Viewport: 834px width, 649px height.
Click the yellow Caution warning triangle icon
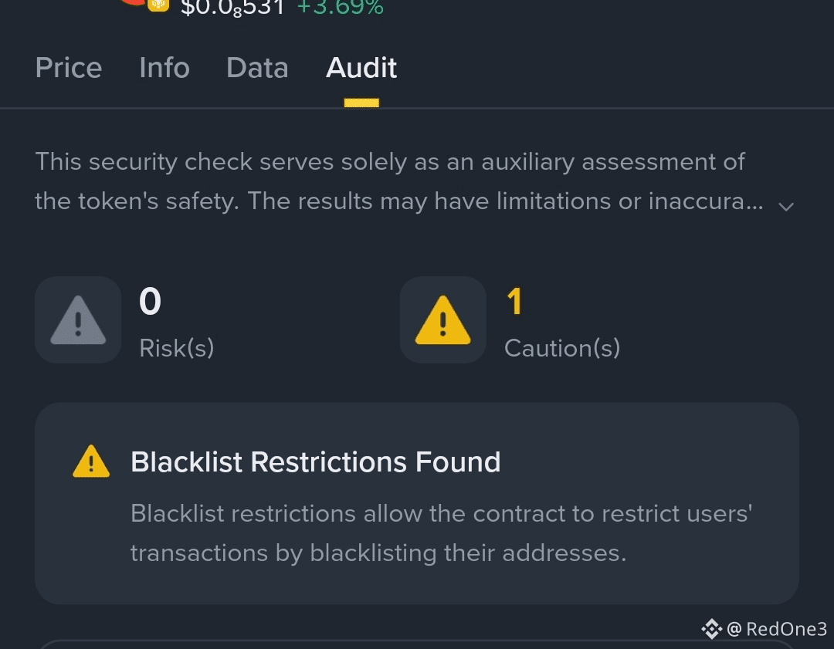(x=443, y=320)
